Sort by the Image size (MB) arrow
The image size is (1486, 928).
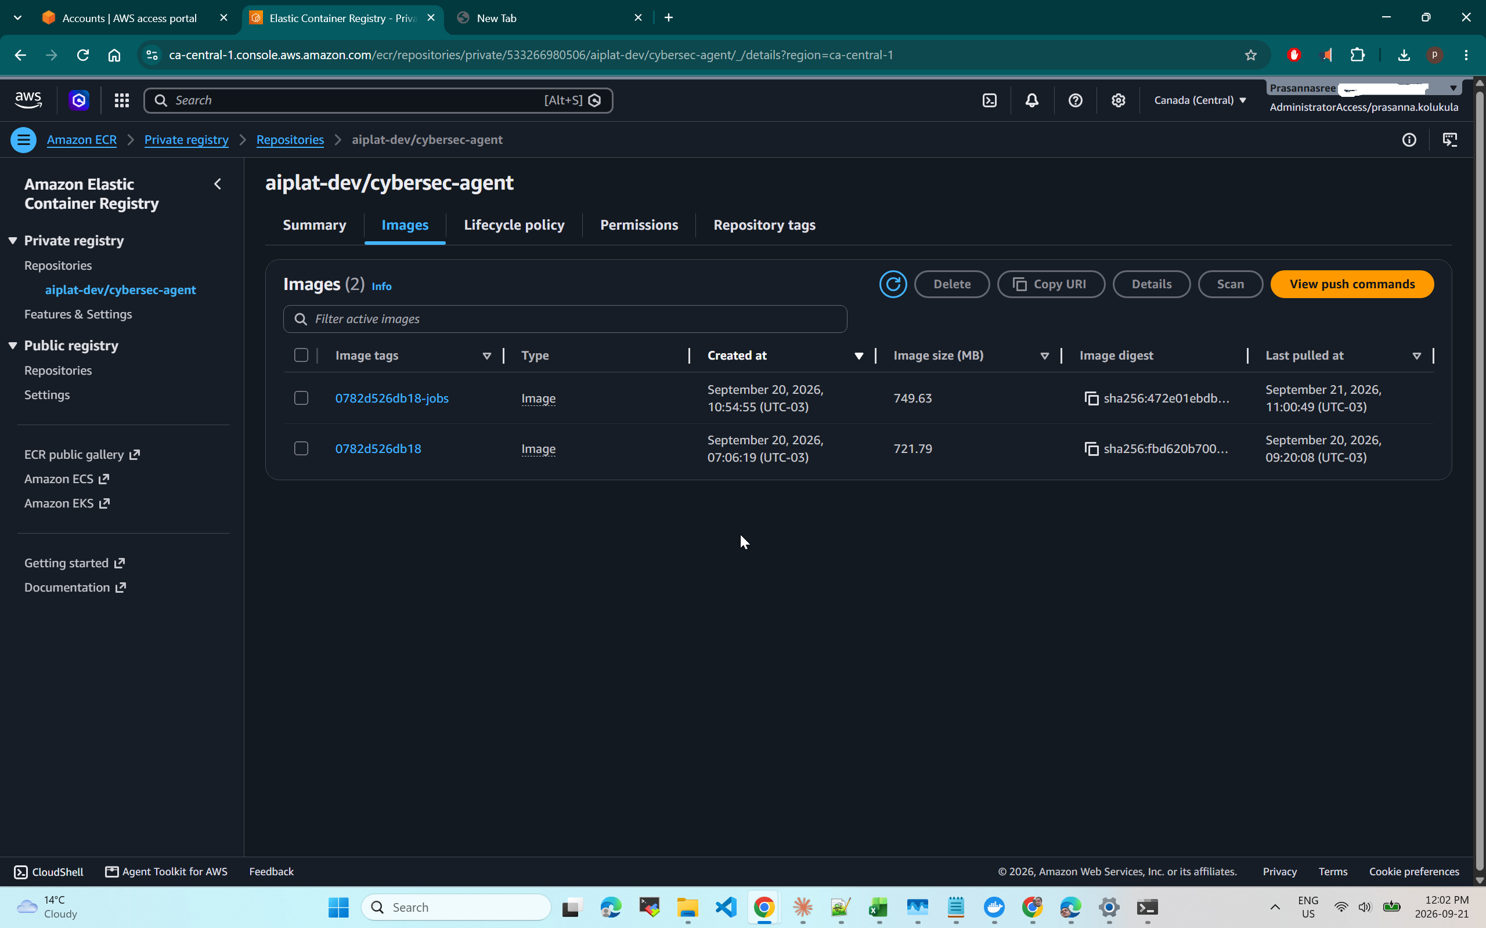1044,356
